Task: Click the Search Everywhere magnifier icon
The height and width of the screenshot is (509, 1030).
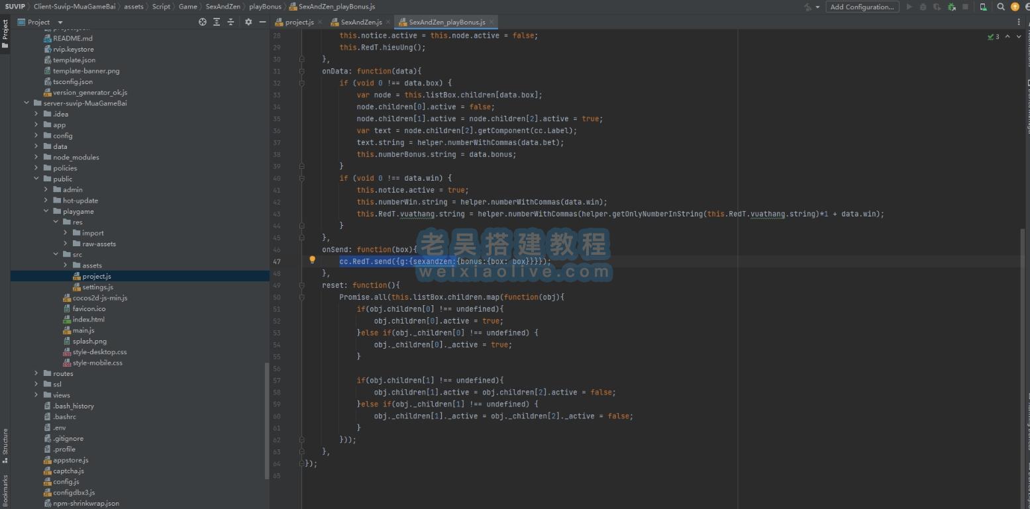Action: 1001,7
